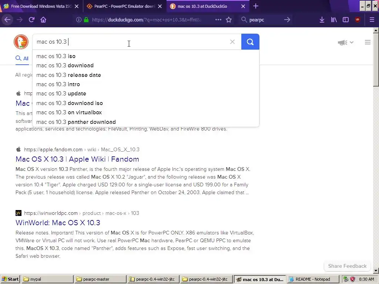Open the Windows Start menu
Image resolution: width=379 pixels, height=284 pixels.
coord(10,280)
